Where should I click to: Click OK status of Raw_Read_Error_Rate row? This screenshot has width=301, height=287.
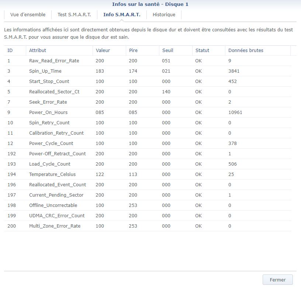[x=198, y=61]
